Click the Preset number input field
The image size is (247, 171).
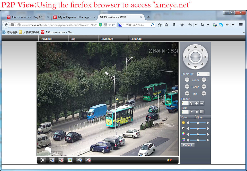(185, 103)
